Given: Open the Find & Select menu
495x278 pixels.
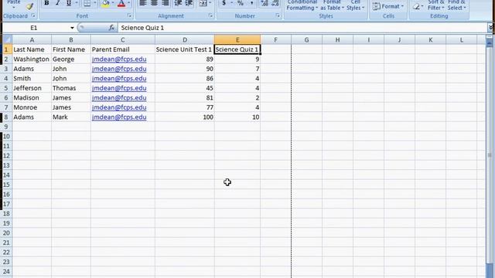Looking at the screenshot, I should [456, 5].
